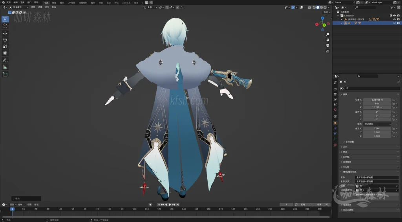The height and width of the screenshot is (222, 402).
Task: Open the XYZ Euler rotation mode dropdown
Action: [377, 124]
